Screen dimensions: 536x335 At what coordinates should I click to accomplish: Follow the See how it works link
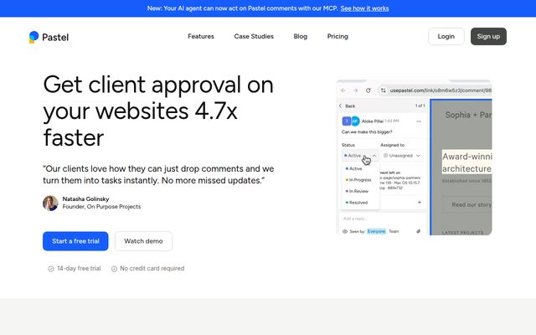tap(364, 8)
